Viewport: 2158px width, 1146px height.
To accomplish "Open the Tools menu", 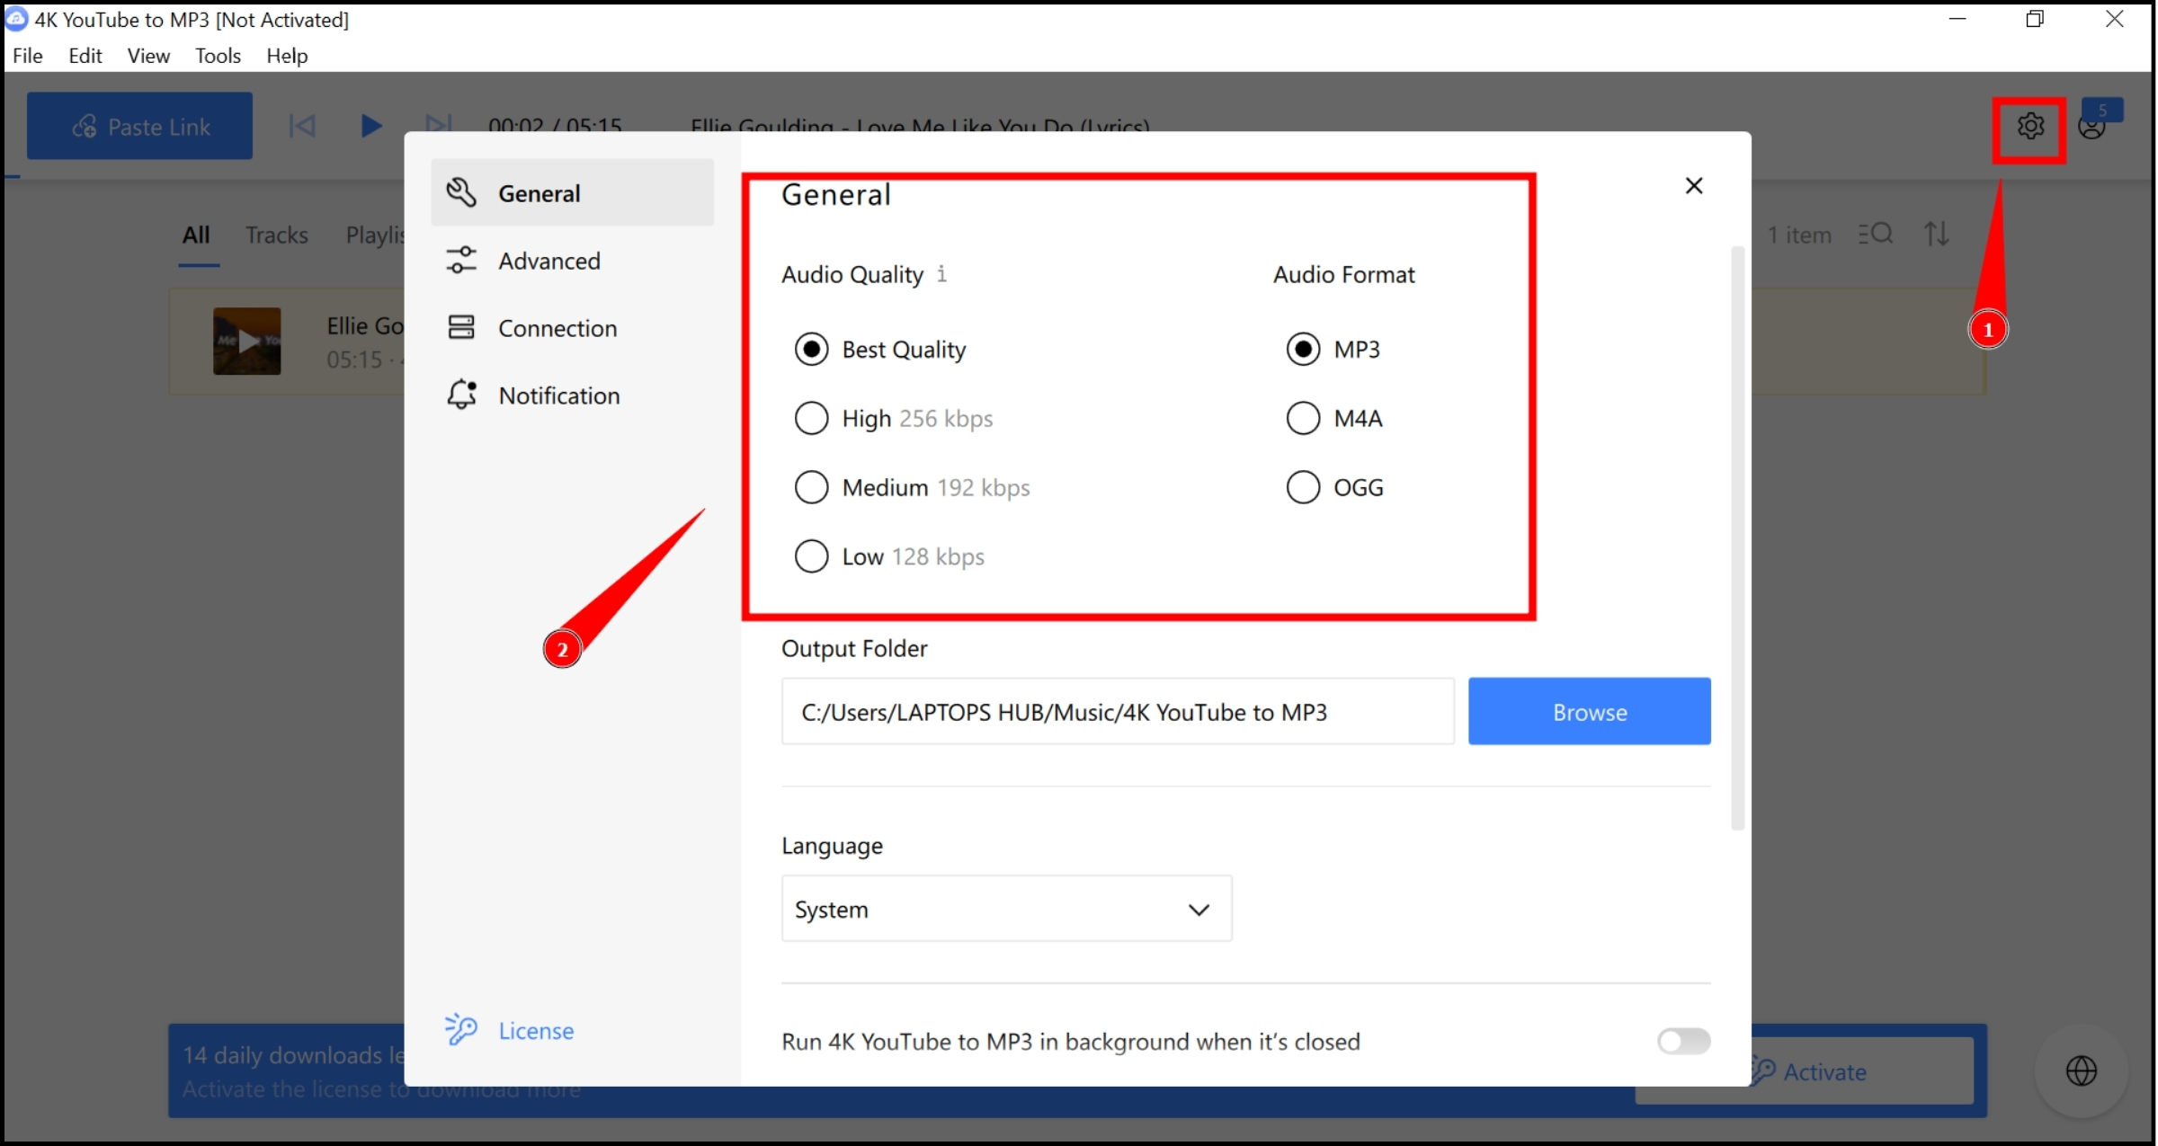I will tap(218, 55).
